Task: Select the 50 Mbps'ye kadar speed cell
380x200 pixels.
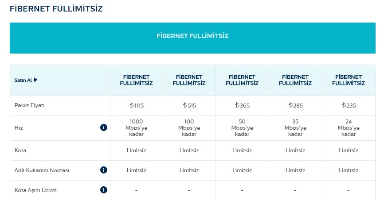Action: pos(242,128)
